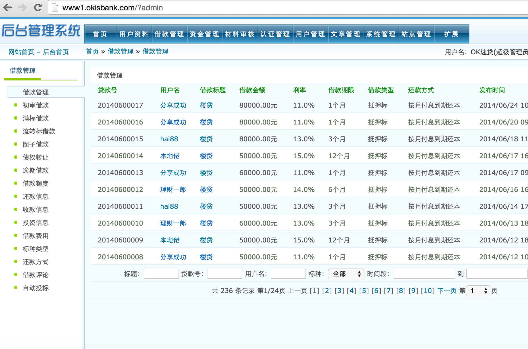Open 初审借款 in the sidebar
Viewport: 528px width, 349px height.
36,105
